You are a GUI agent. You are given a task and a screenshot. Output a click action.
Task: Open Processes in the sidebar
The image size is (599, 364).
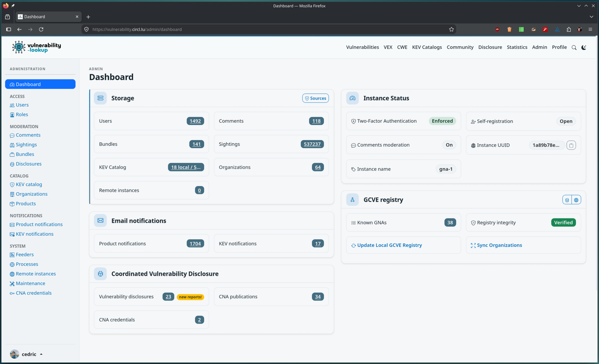click(24, 264)
